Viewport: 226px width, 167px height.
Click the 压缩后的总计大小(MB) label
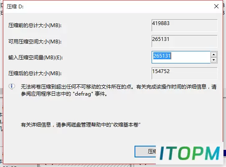35,73
